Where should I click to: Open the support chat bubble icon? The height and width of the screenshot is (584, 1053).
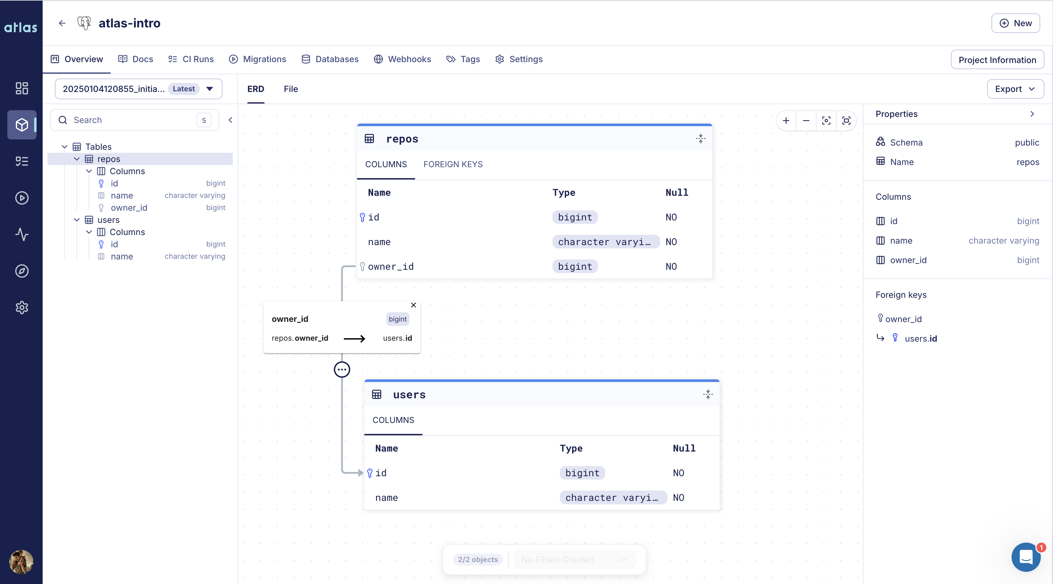click(x=1026, y=557)
